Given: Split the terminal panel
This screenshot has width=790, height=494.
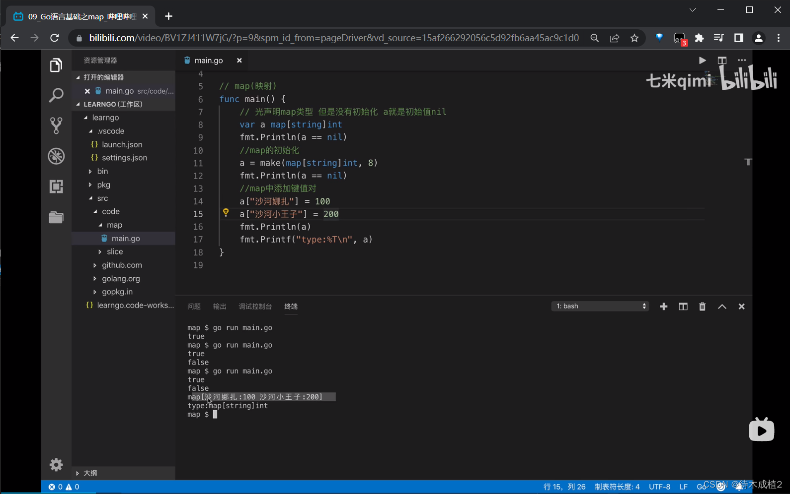Looking at the screenshot, I should tap(683, 307).
